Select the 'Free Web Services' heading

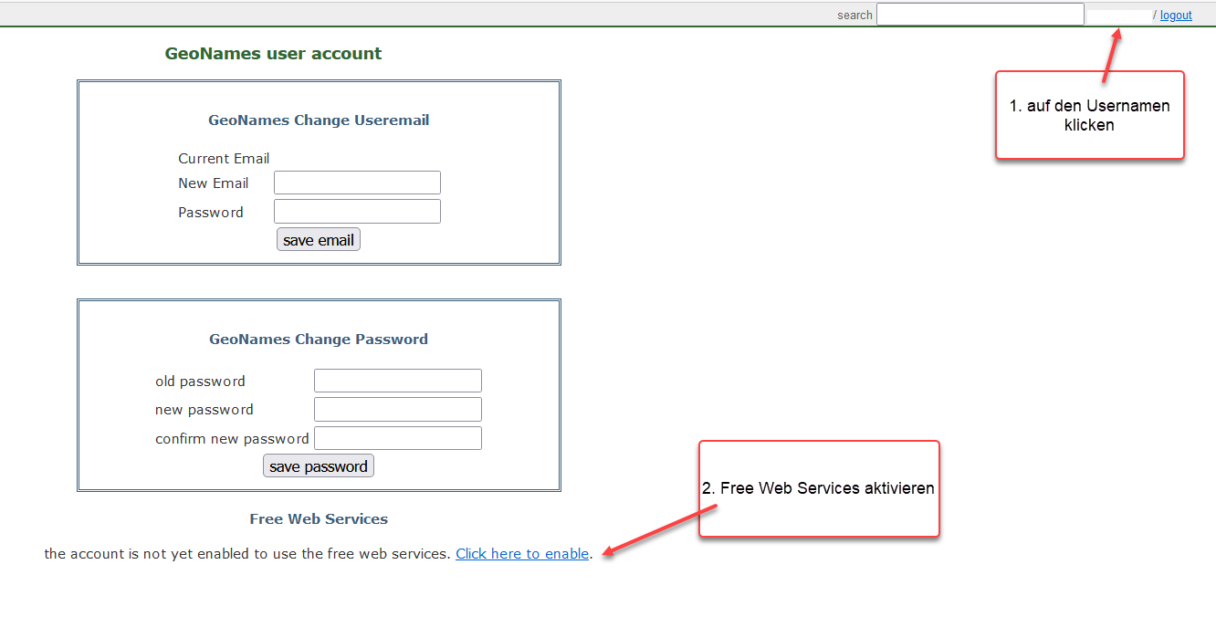pyautogui.click(x=319, y=519)
